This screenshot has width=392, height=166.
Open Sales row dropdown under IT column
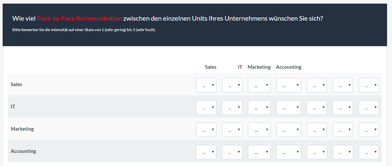[232, 85]
